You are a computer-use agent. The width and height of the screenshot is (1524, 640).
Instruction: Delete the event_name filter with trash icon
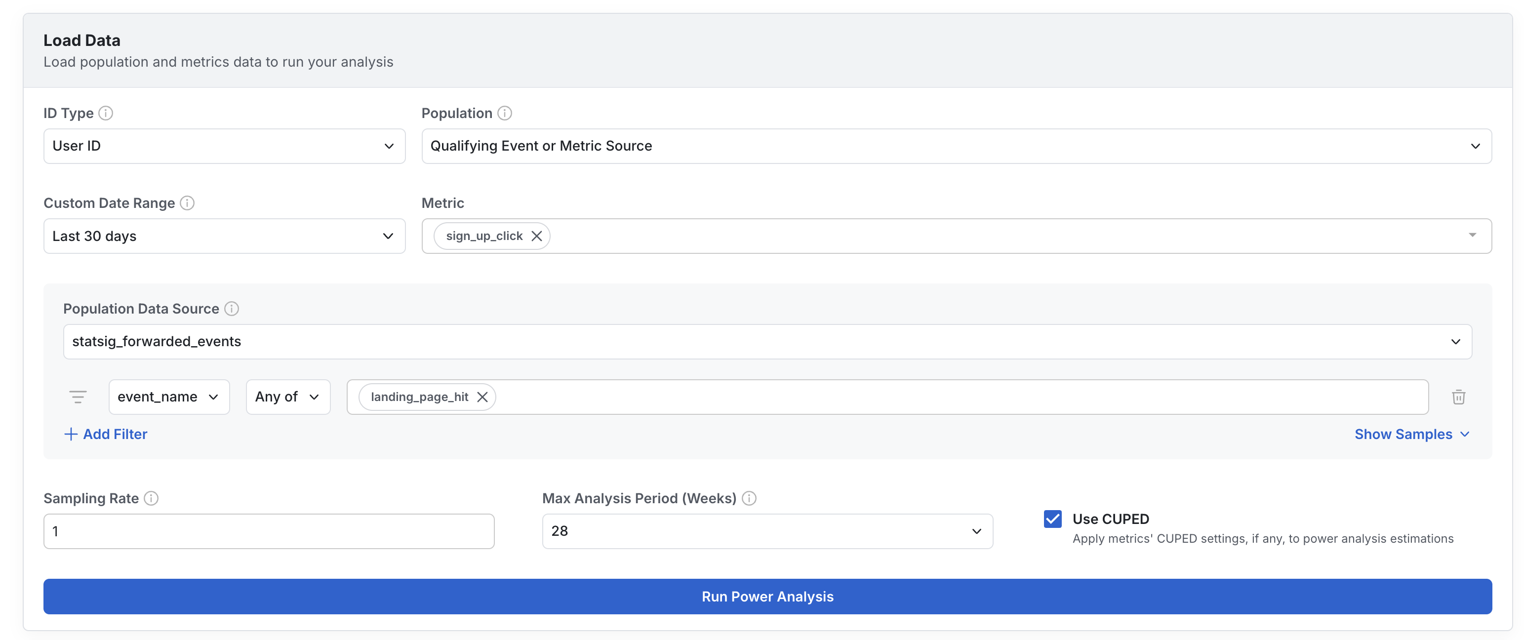tap(1458, 397)
